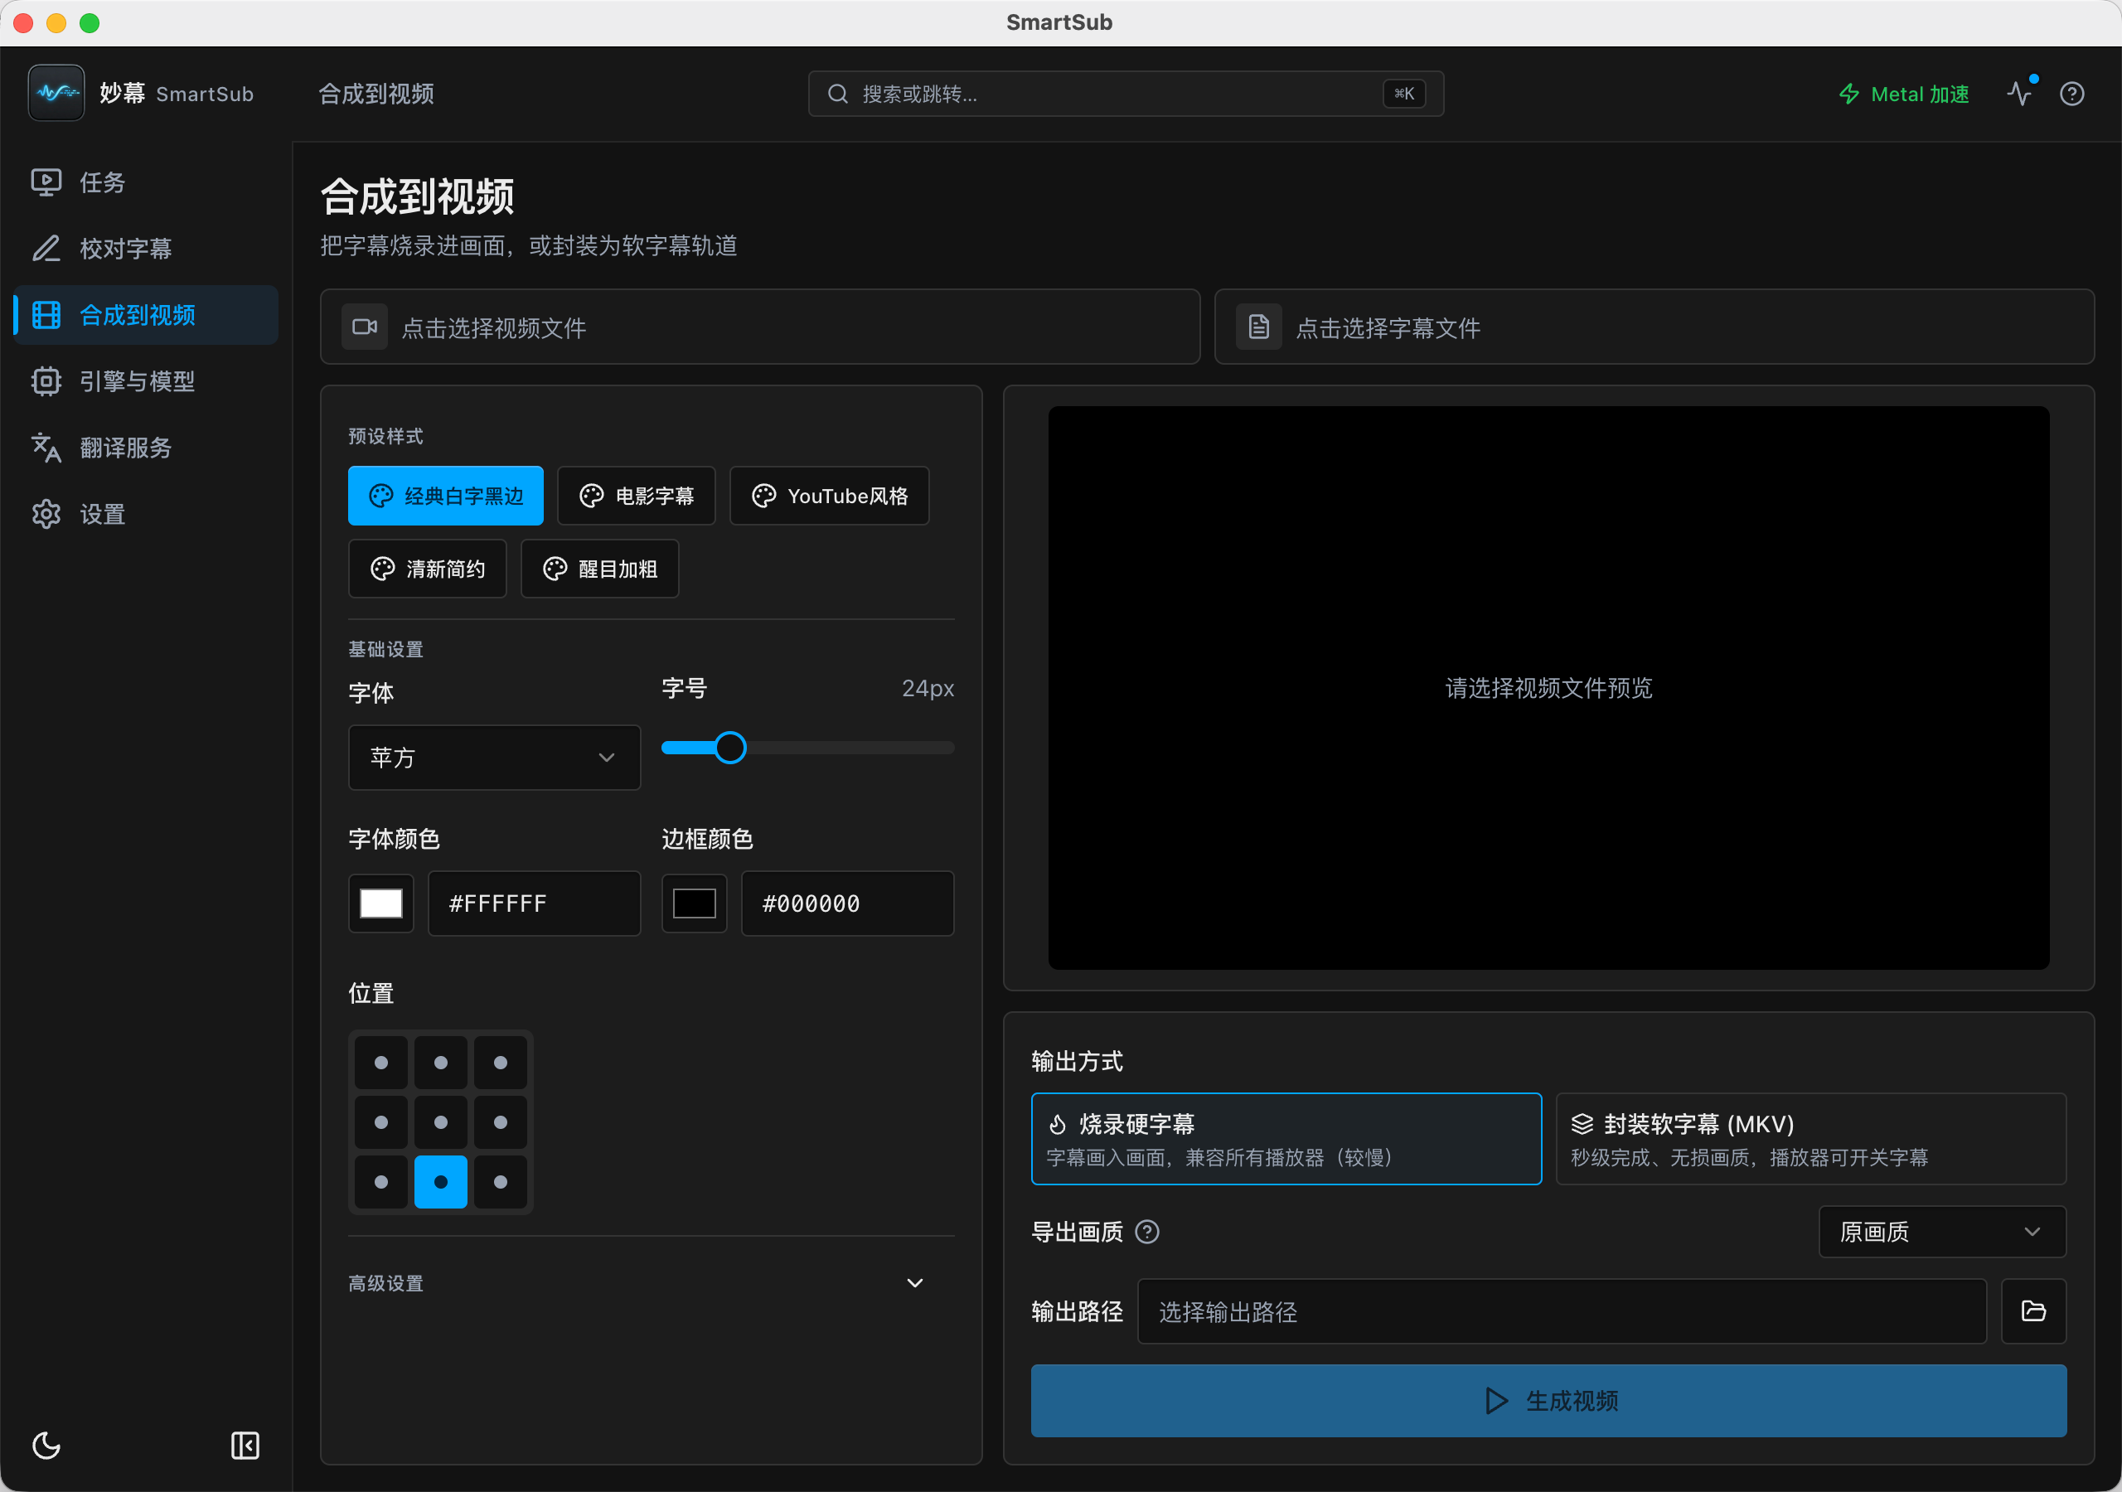Toggle dark mode moon icon

(x=46, y=1445)
